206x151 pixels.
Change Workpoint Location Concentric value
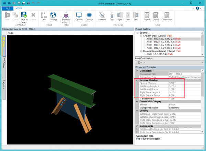185,108
